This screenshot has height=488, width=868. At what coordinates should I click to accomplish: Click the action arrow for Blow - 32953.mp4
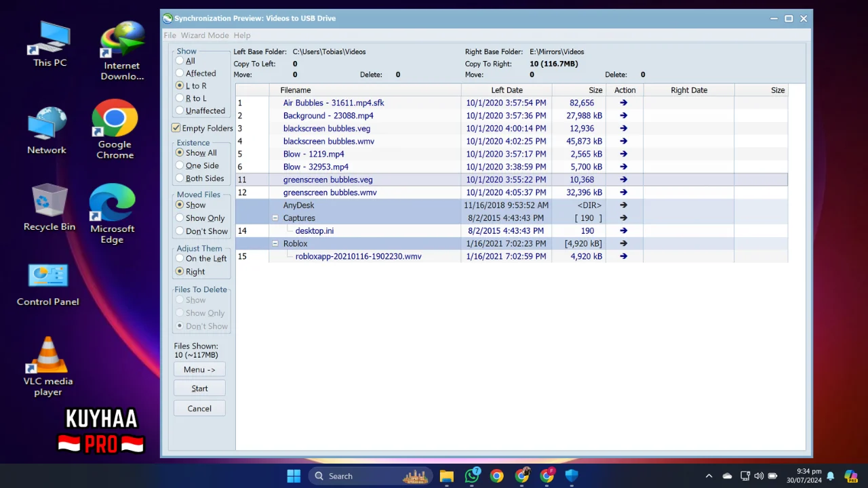tap(623, 167)
